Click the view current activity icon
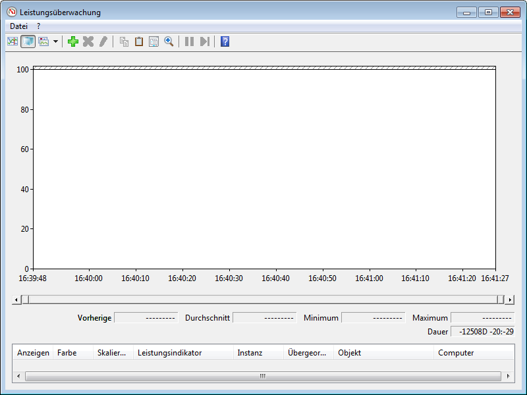 point(13,41)
